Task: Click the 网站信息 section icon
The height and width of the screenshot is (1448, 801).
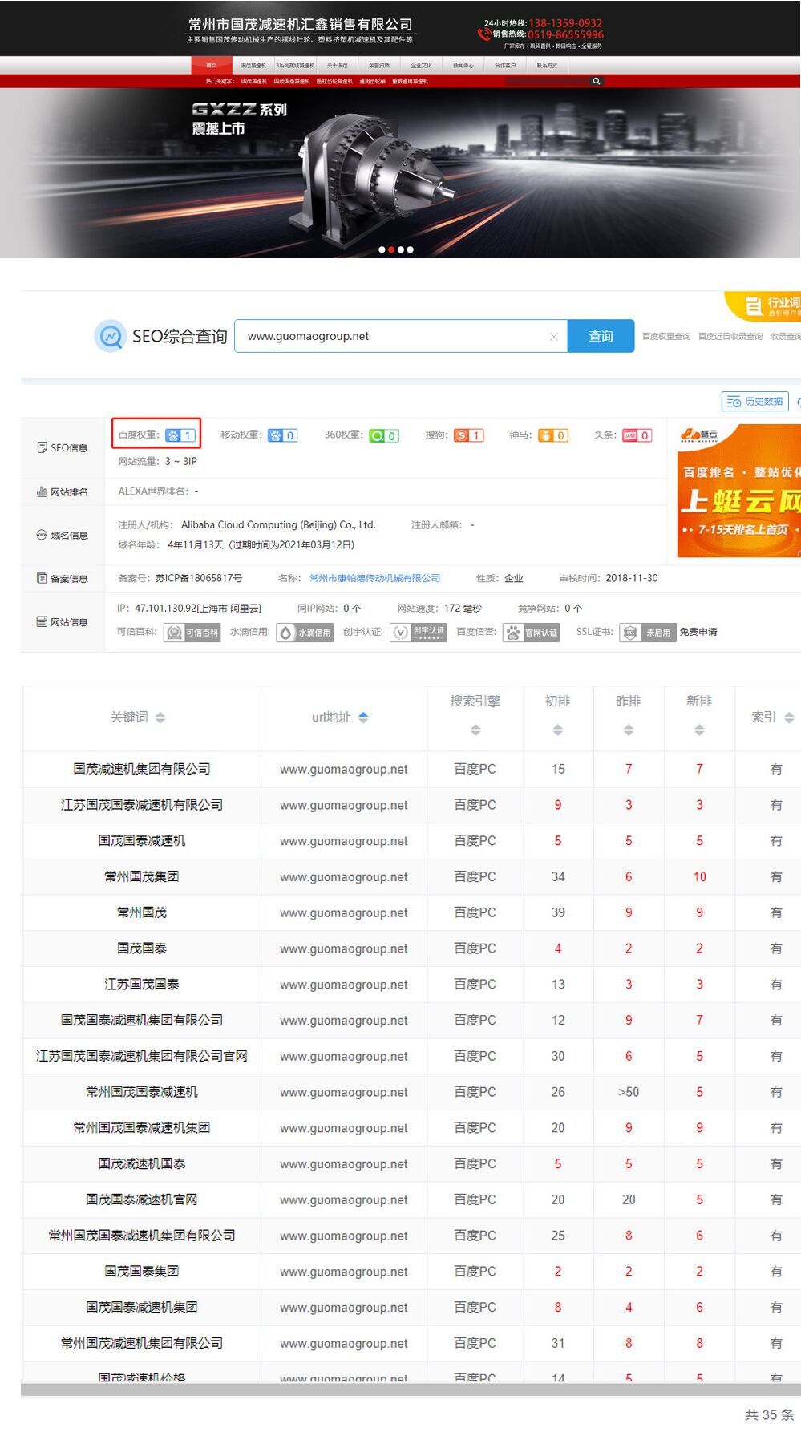Action: [42, 621]
